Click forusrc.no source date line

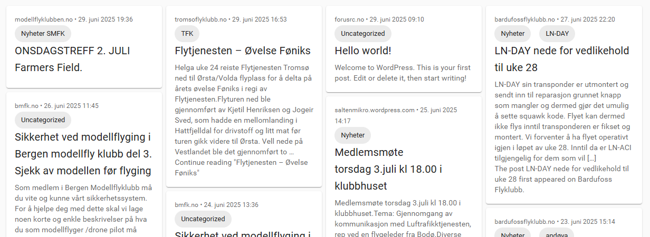pos(379,19)
